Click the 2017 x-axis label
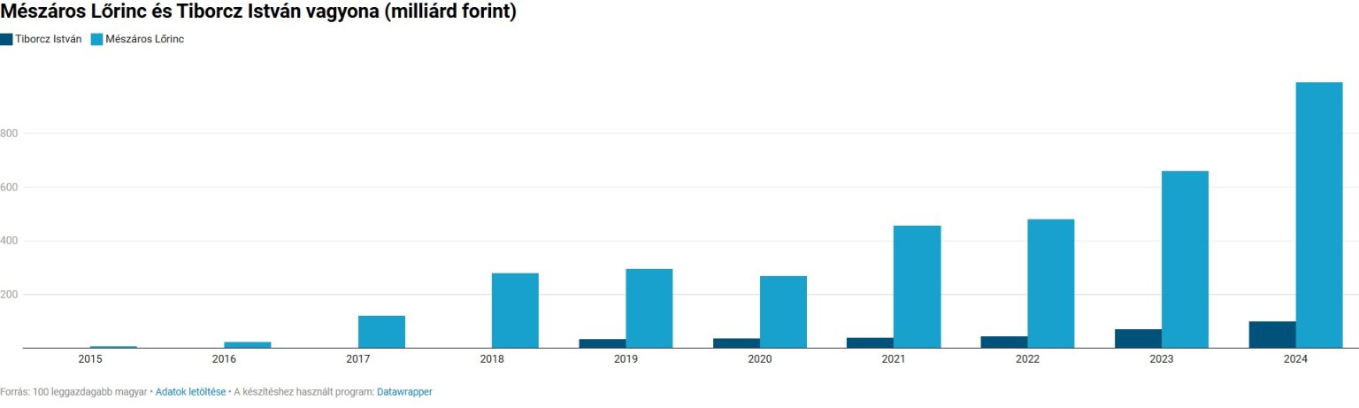The height and width of the screenshot is (408, 1359). pos(358,359)
